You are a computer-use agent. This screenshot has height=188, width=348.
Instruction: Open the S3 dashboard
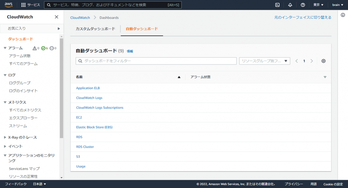[x=78, y=156]
